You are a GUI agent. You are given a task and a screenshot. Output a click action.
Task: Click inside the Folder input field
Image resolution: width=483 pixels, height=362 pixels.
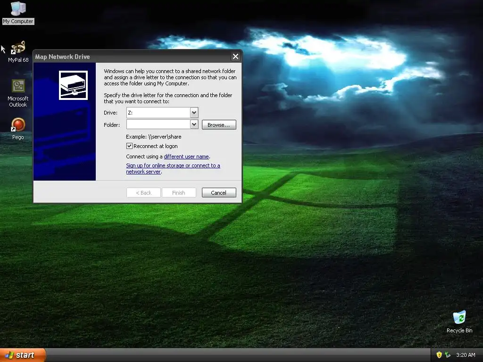click(x=158, y=124)
